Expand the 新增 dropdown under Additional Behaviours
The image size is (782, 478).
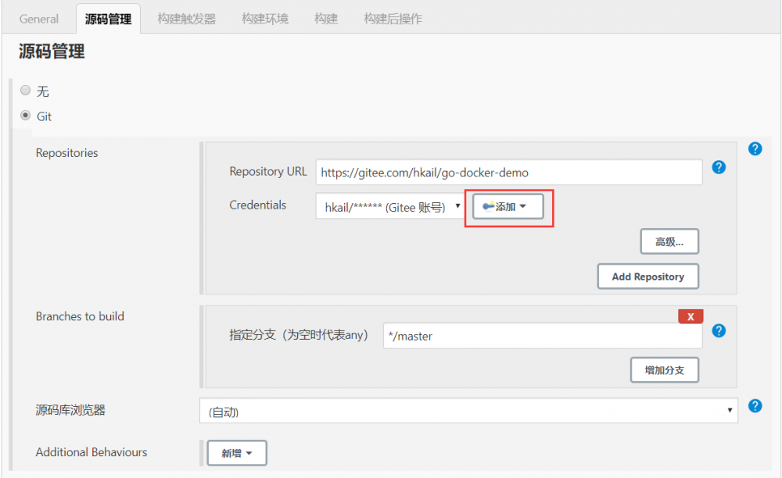coord(236,452)
